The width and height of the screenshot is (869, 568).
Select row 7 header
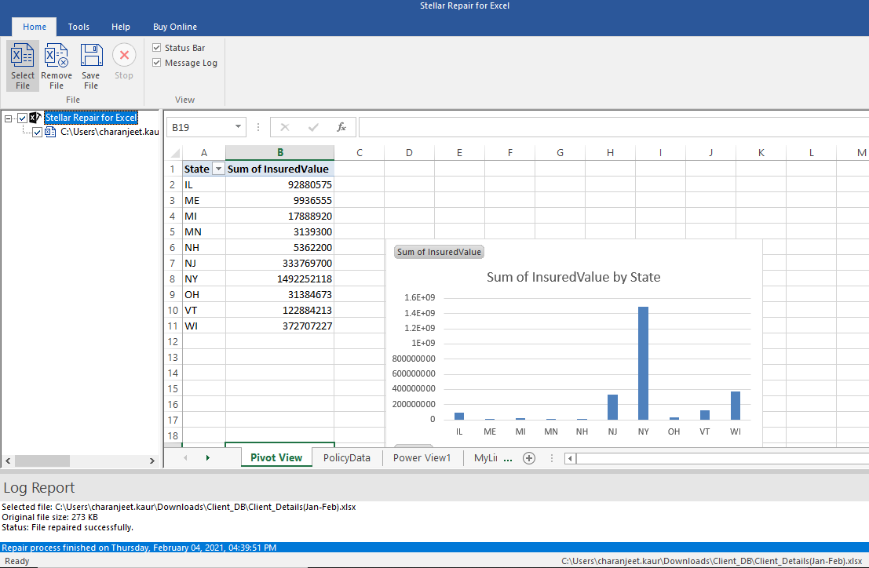pos(173,263)
